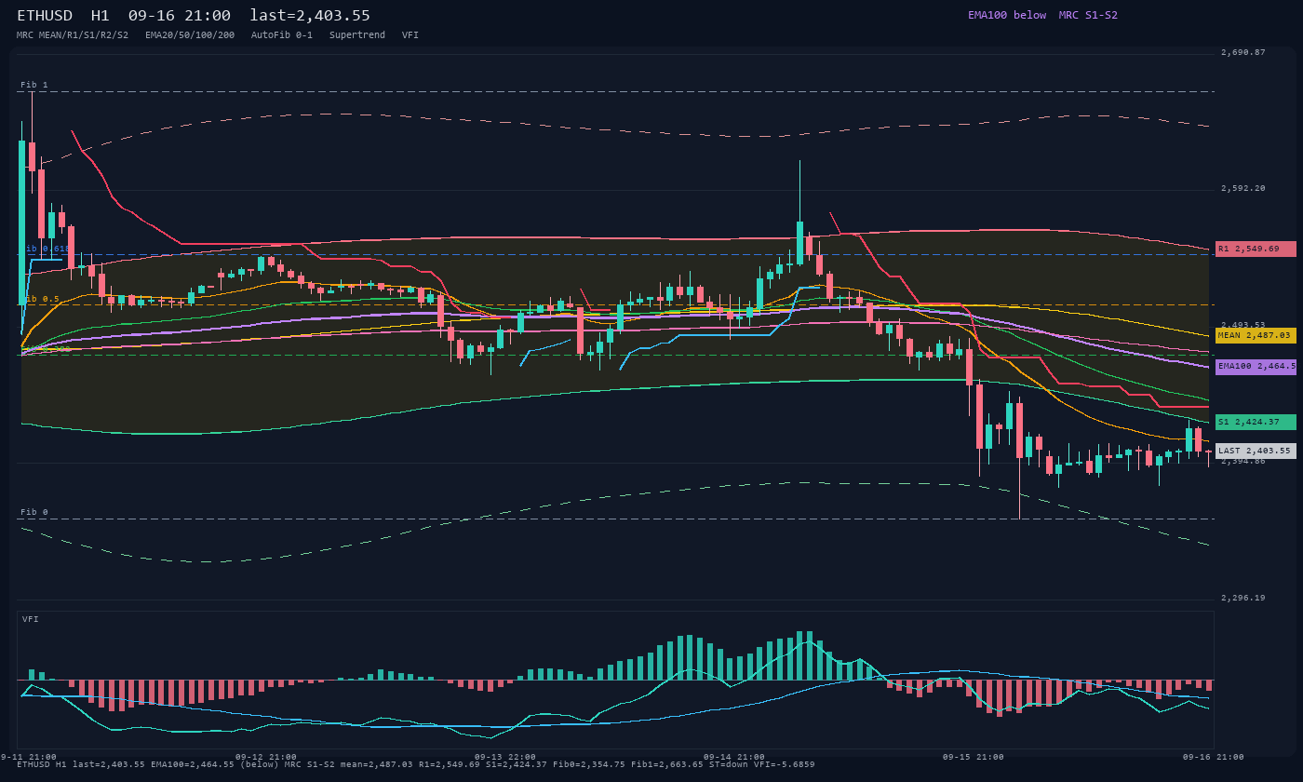This screenshot has height=782, width=1303.
Task: Click the '09-15 21:00' time axis label
Action: [974, 757]
